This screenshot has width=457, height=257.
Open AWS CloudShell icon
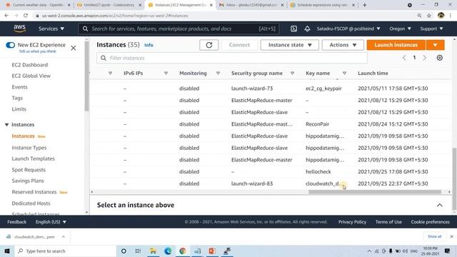[x=293, y=29]
